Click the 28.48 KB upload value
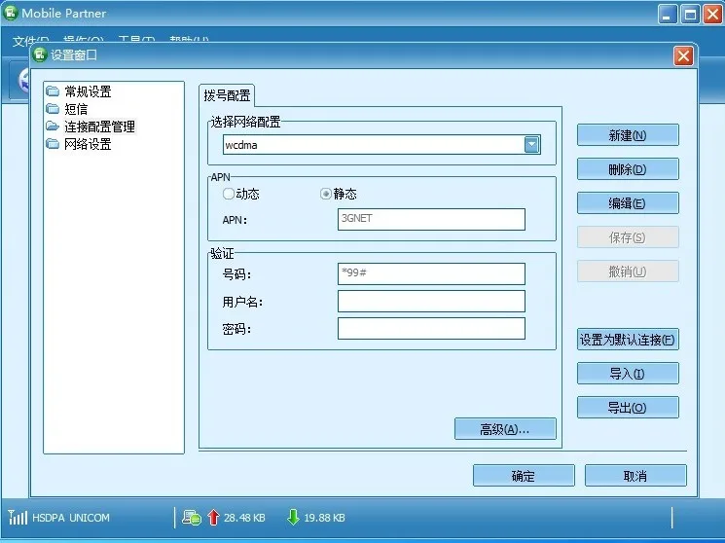 [244, 518]
